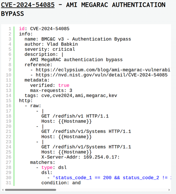Click the horizontal scrollbar thumb under the code
Viewport: 176px width, 194px height.
pos(30,190)
